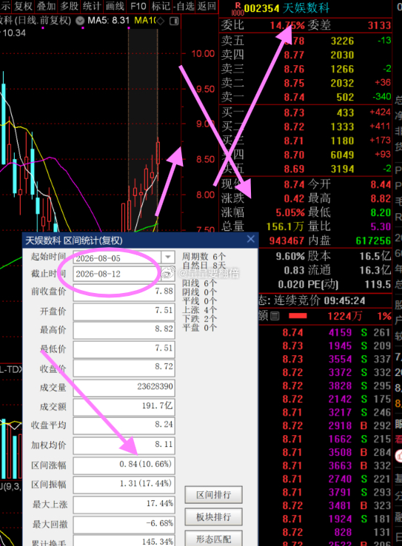
Task: Click the 区间排行 button
Action: [213, 494]
